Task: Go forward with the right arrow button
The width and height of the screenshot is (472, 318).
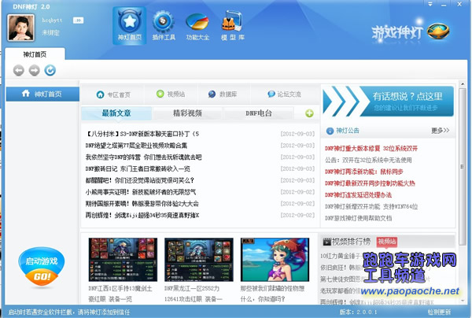Action: tap(35, 71)
